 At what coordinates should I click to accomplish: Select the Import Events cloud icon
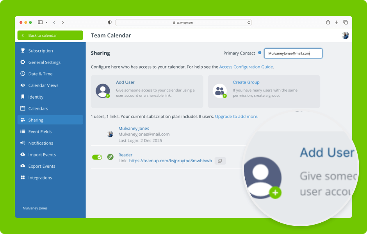[23, 154]
